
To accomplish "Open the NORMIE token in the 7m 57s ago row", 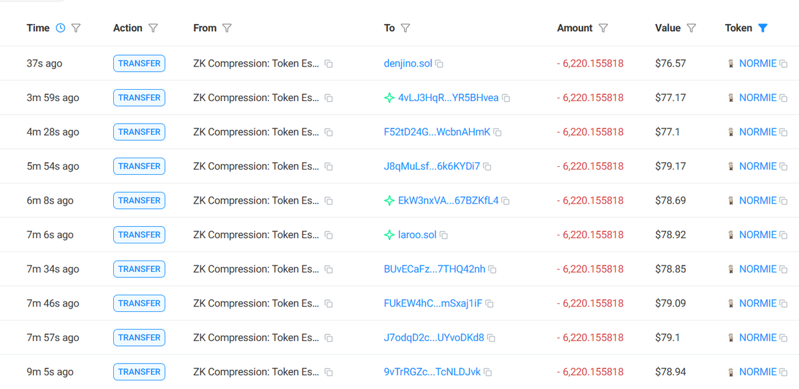I will pos(758,337).
